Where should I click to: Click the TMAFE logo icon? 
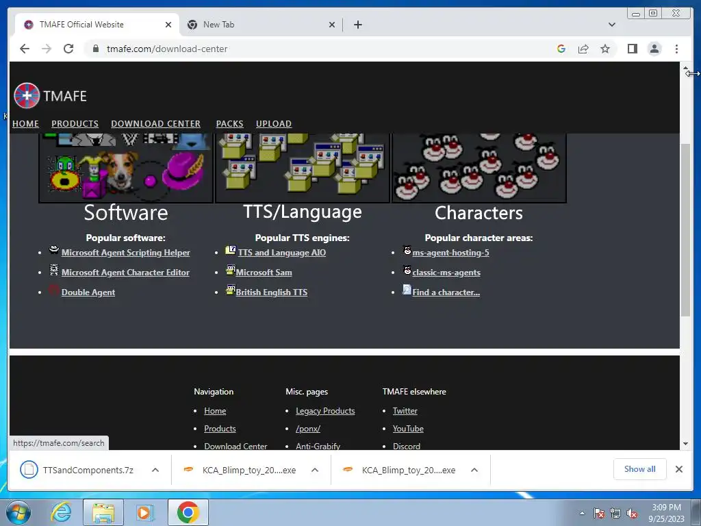pos(27,95)
